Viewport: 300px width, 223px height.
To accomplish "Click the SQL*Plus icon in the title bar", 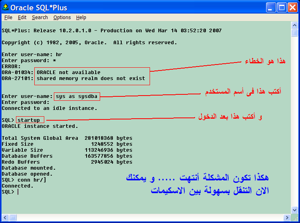I will pos(6,8).
